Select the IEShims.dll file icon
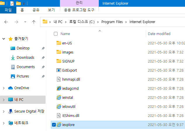Screen dimensions: 185x131 [x=59, y=116]
